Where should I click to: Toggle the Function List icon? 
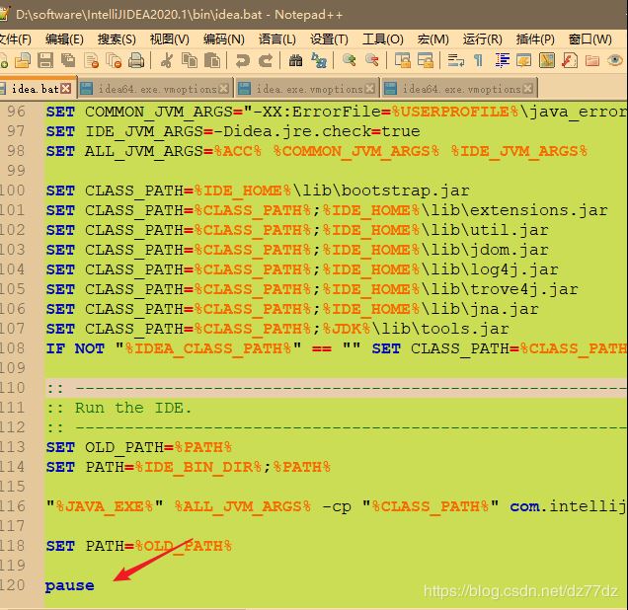[x=569, y=61]
